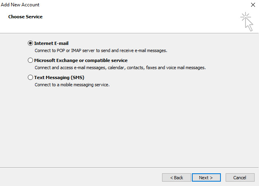Click the Choose Service heading
The image size is (259, 186).
[x=25, y=17]
